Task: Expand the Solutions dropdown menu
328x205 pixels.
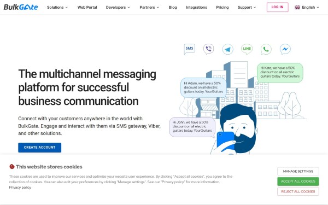Action: click(x=57, y=7)
